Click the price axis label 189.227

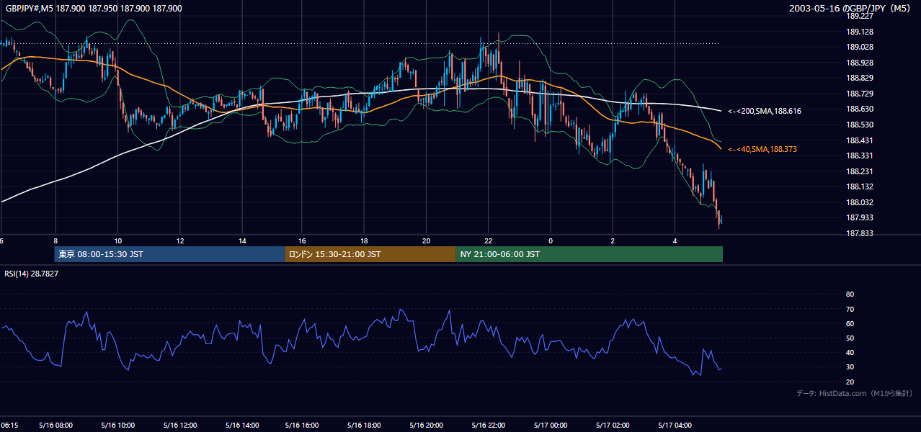(860, 17)
